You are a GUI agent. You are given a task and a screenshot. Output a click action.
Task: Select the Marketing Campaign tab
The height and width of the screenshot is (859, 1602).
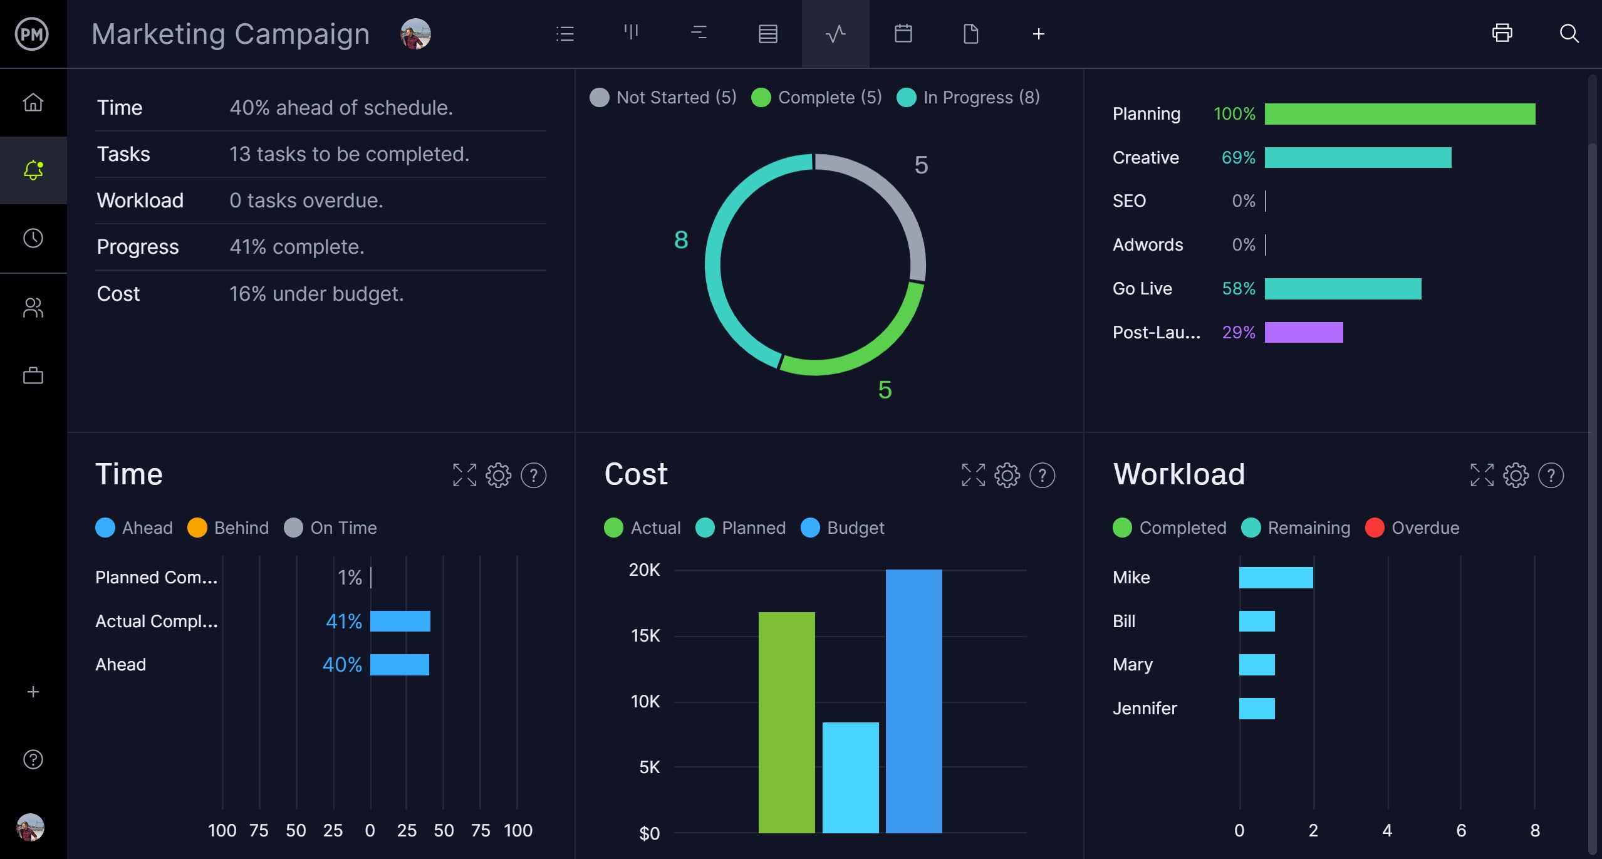[x=231, y=34]
